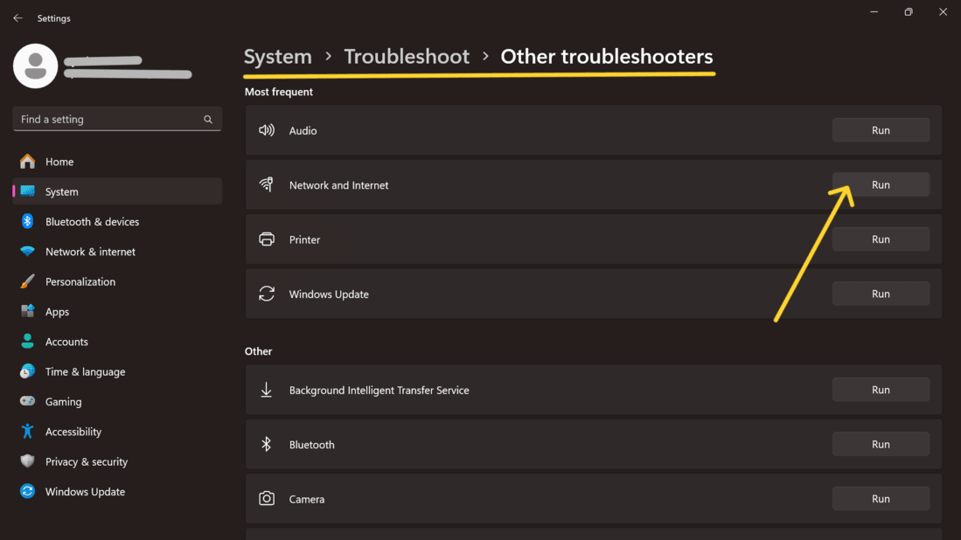Click the Printer troubleshooter icon
The width and height of the screenshot is (961, 540).
point(267,239)
